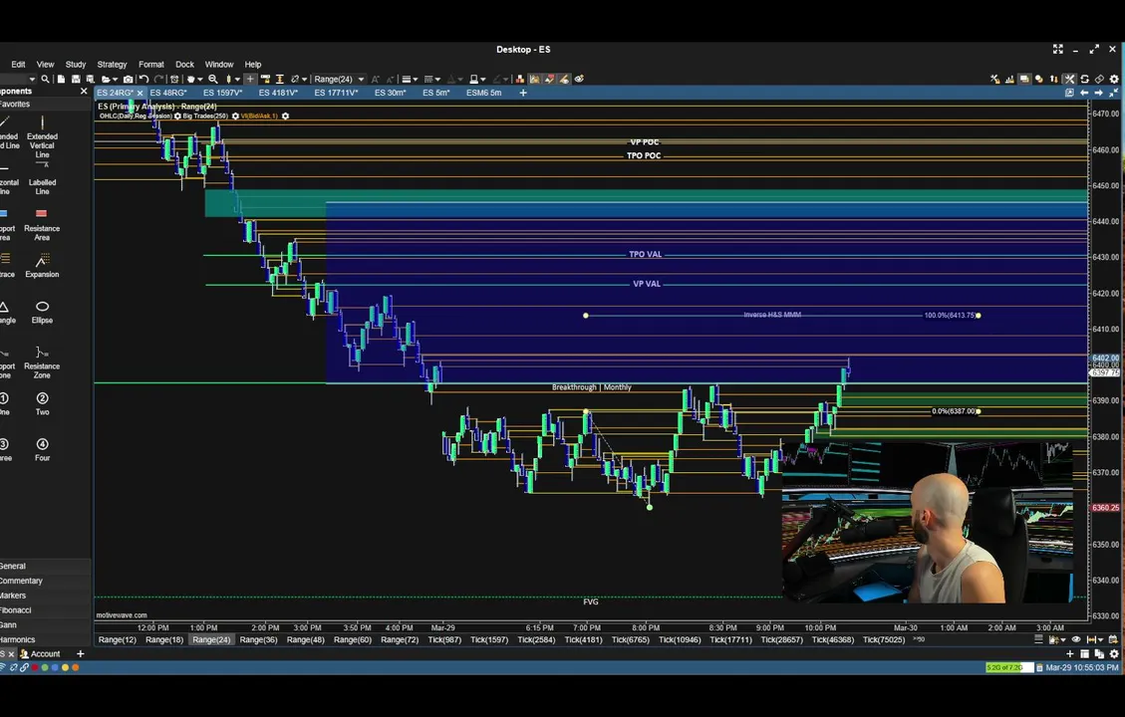
Task: Add a new chart tab with plus
Action: [x=523, y=93]
